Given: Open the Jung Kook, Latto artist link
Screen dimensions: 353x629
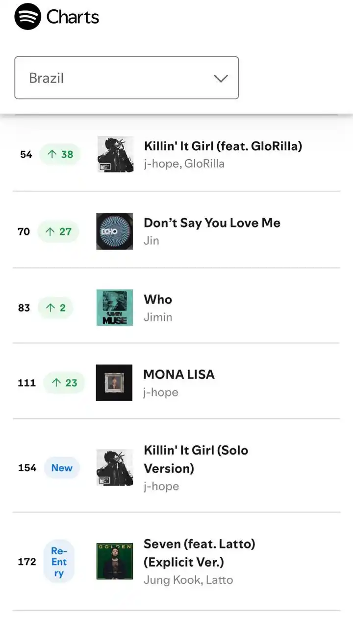Looking at the screenshot, I should click(188, 580).
